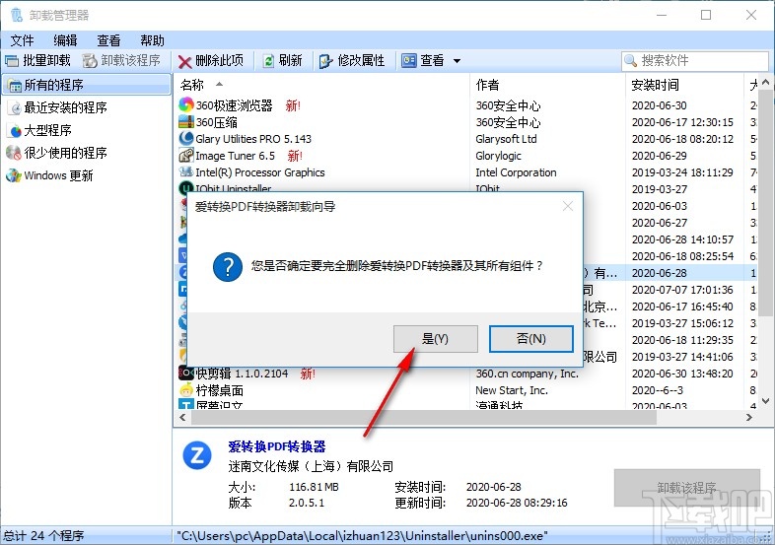Click the vertical scrollbar down arrow
Screen dimensions: 775x545
coord(765,401)
